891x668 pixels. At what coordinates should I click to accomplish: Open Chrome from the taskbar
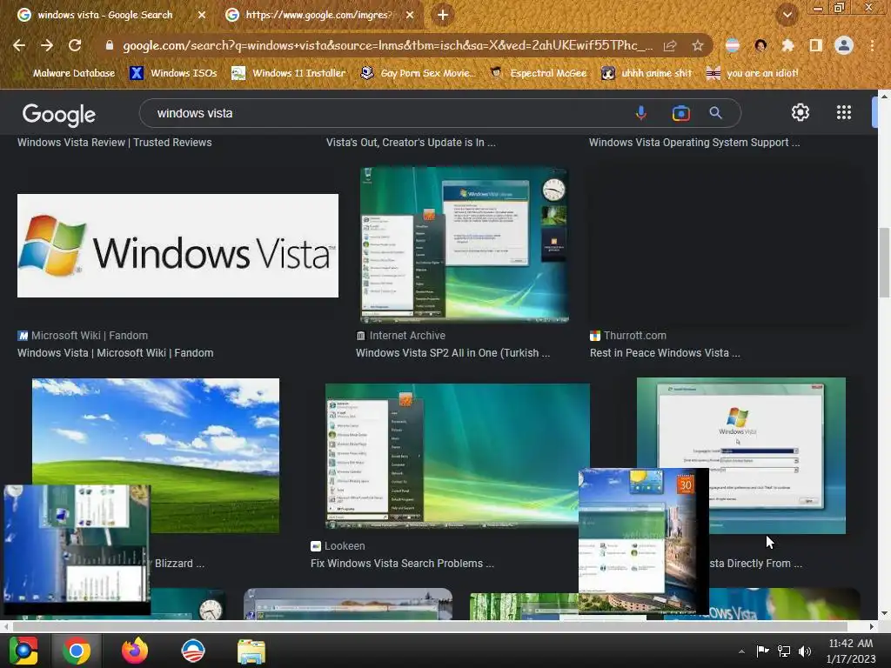coord(77,651)
